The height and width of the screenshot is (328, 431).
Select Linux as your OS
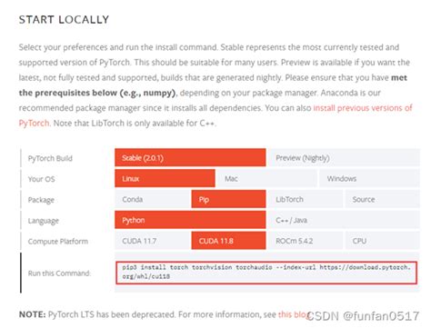[165, 178]
